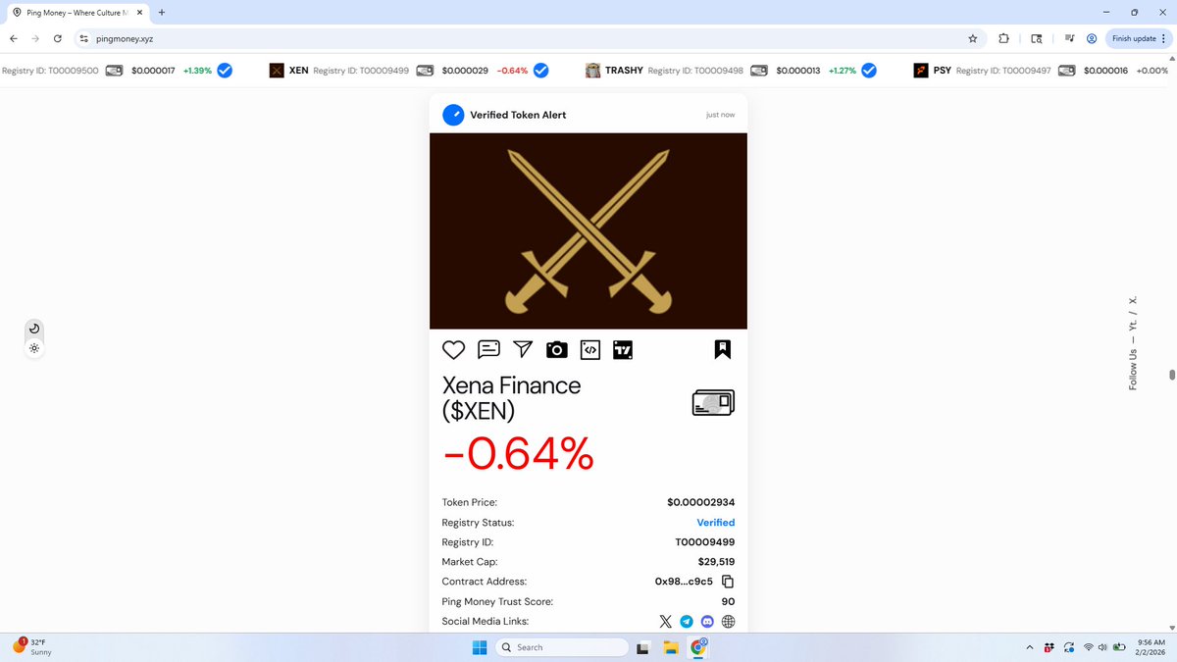This screenshot has height=662, width=1177.
Task: Click XEN token in the ticker bar
Action: 299,71
